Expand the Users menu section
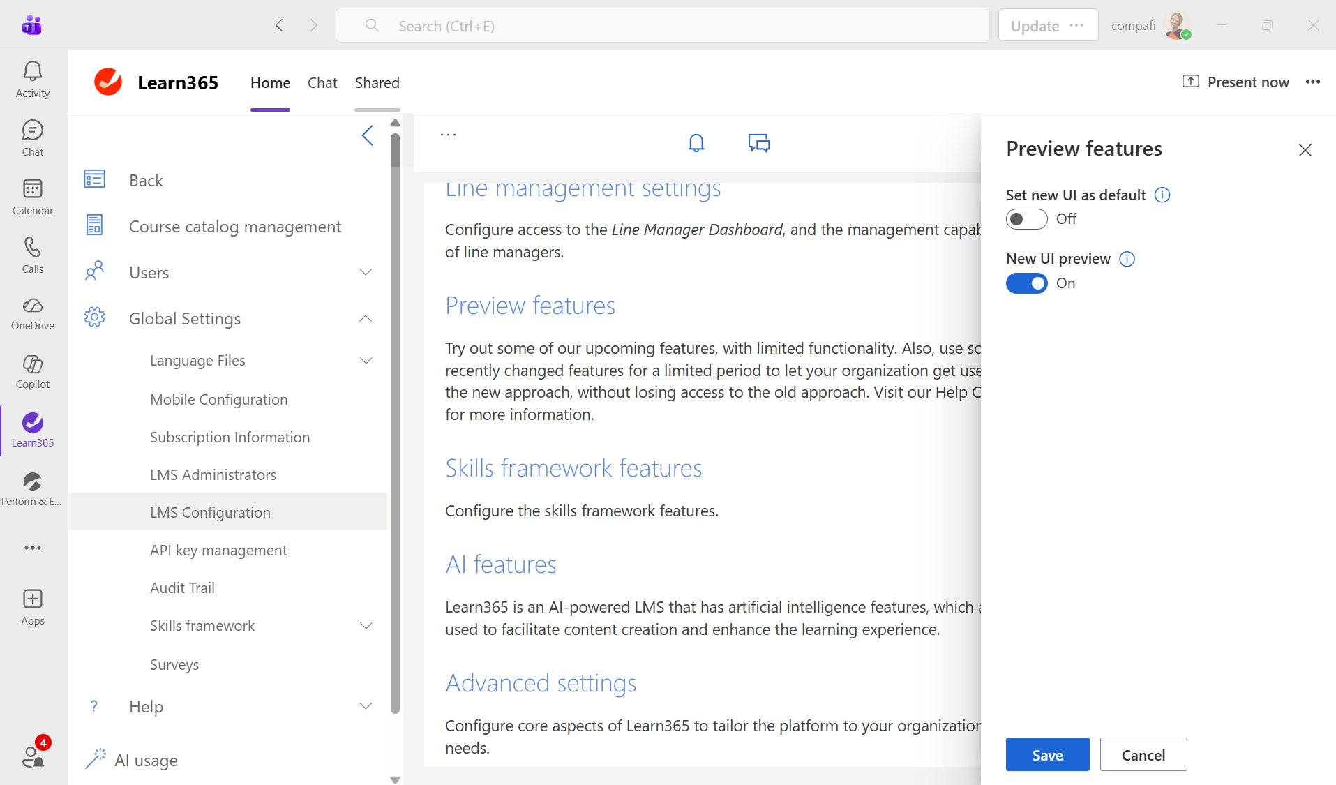The width and height of the screenshot is (1336, 785). click(366, 272)
